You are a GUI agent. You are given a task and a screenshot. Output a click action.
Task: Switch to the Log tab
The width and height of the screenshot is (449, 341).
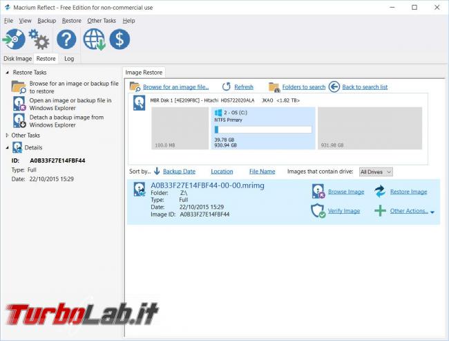tap(69, 59)
